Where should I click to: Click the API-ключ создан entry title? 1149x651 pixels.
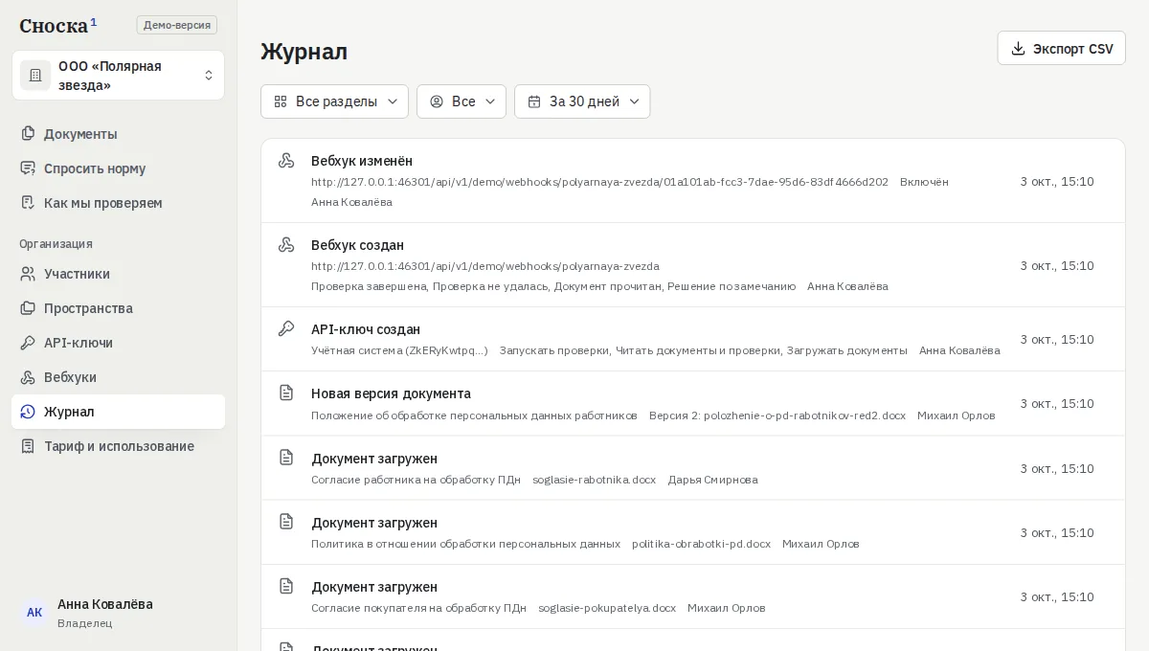pyautogui.click(x=366, y=329)
